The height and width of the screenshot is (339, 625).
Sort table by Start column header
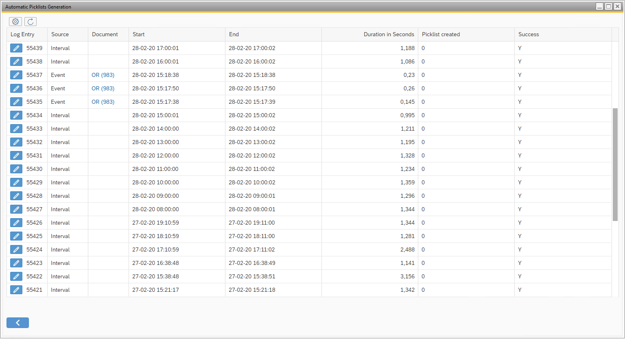point(139,35)
